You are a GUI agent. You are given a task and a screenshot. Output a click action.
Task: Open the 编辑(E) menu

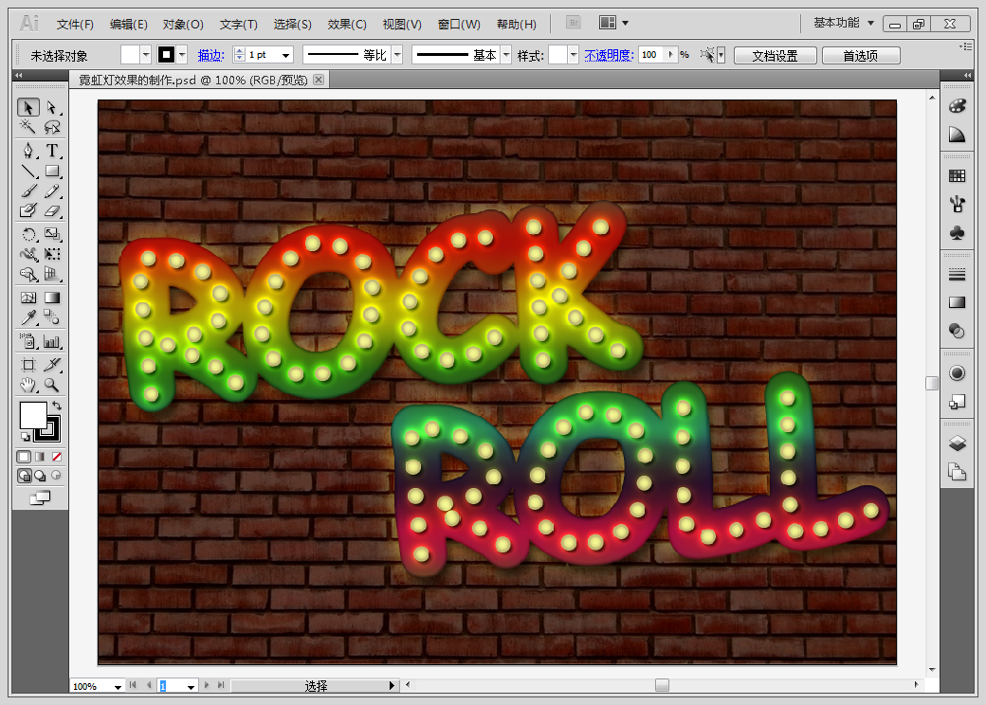pyautogui.click(x=129, y=25)
